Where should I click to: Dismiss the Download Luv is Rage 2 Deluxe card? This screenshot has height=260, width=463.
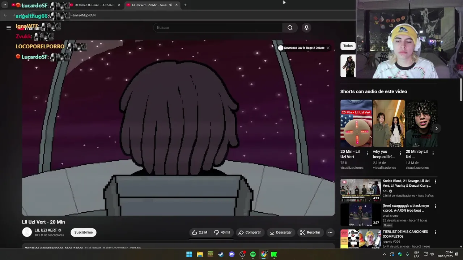click(x=328, y=48)
